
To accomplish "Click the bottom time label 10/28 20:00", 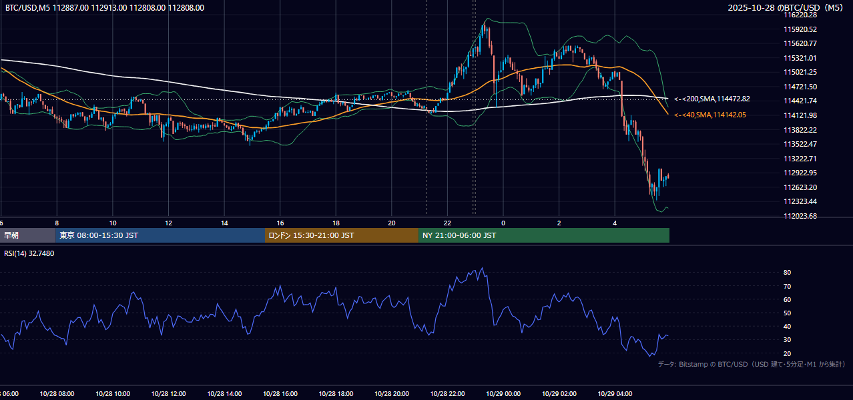I will tap(392, 394).
